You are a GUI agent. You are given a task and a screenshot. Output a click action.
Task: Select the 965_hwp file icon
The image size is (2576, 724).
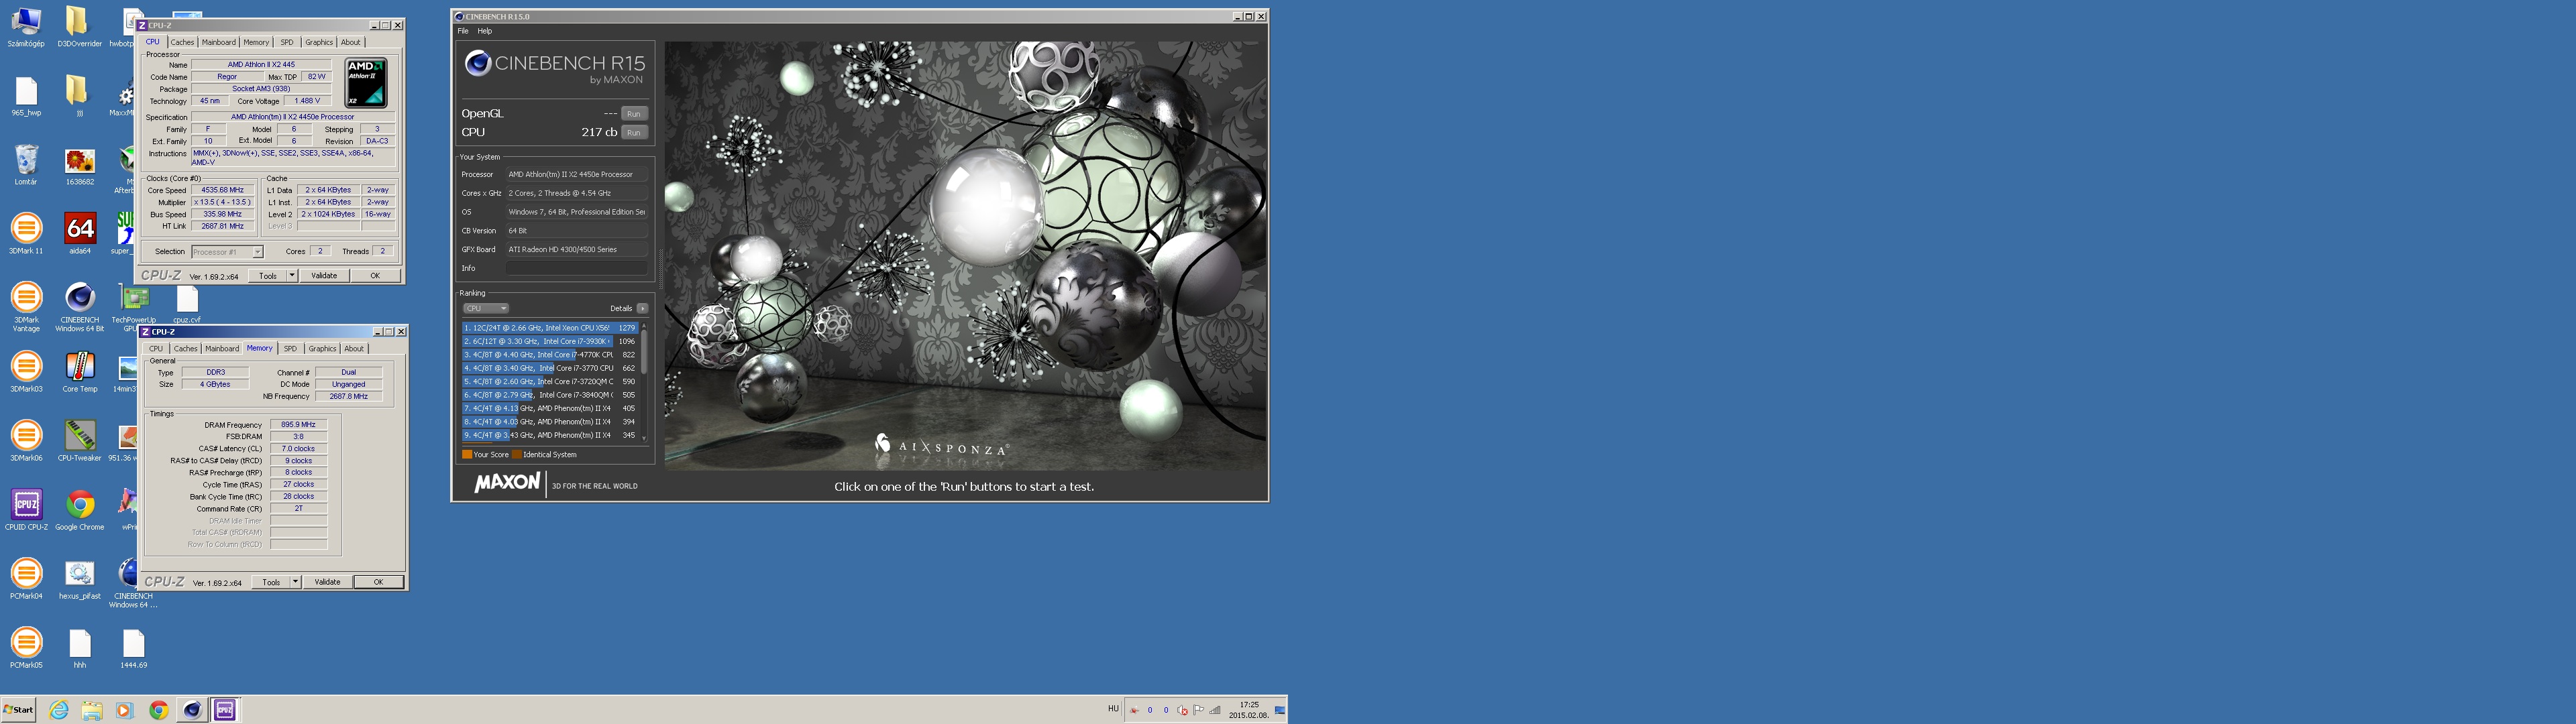point(26,96)
